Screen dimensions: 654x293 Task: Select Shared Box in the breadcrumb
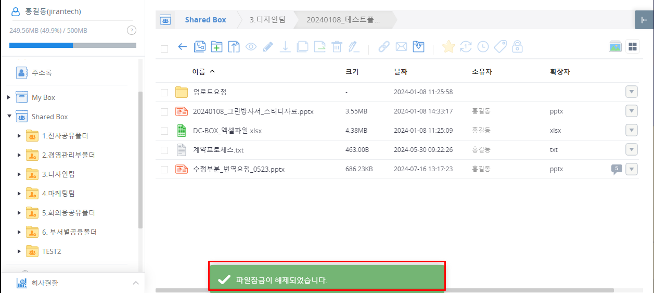point(206,20)
